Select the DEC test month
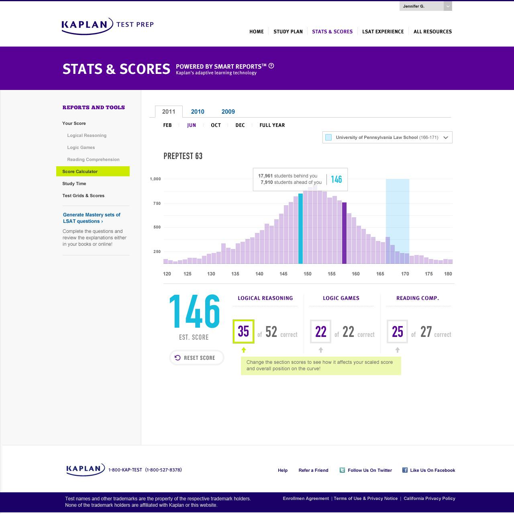 pyautogui.click(x=240, y=125)
